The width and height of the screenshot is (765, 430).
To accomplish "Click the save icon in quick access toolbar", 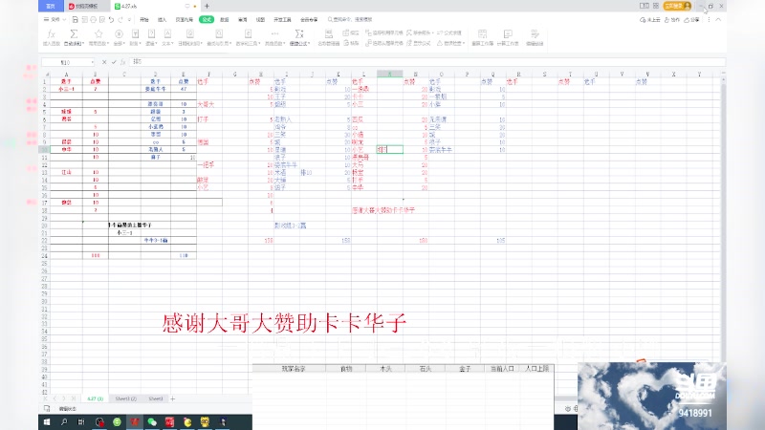I will [76, 19].
